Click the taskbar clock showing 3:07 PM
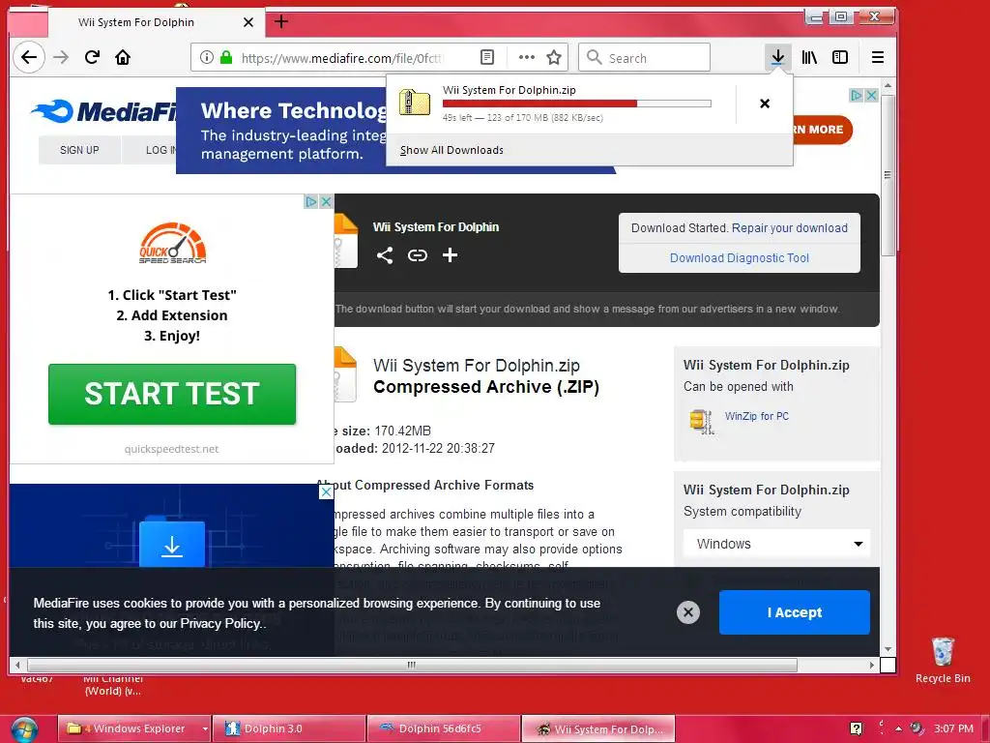The image size is (990, 743). pyautogui.click(x=953, y=728)
